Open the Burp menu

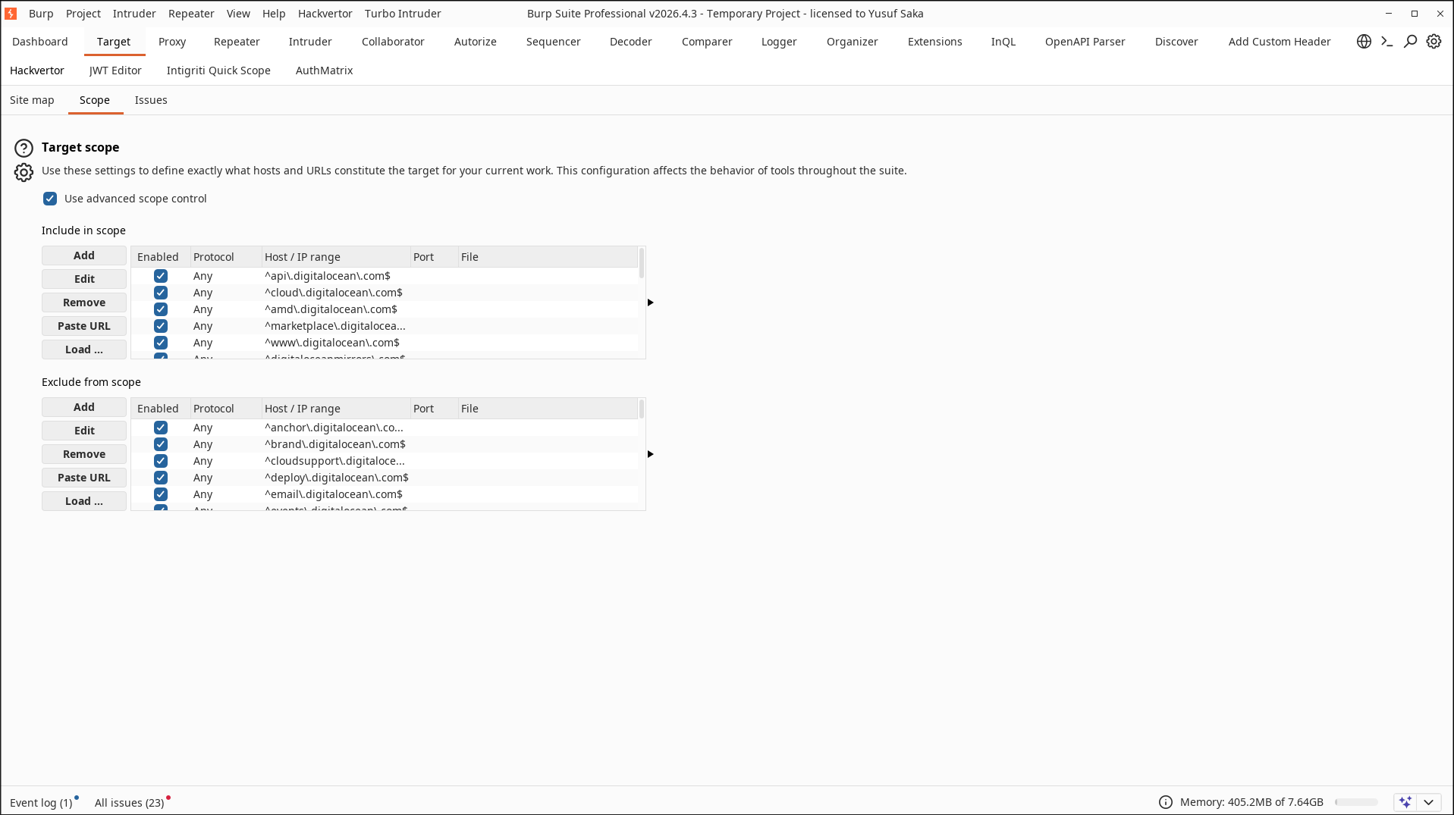coord(41,14)
